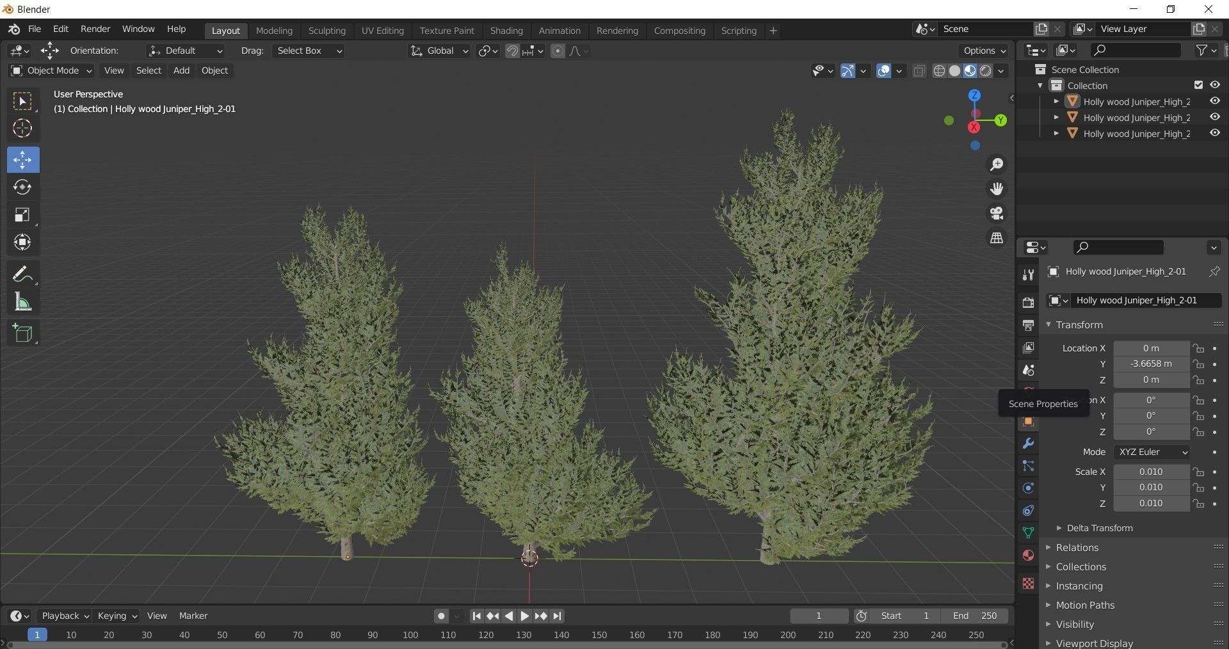Switch perspective/orthographic grid icon
This screenshot has width=1229, height=649.
pyautogui.click(x=997, y=237)
